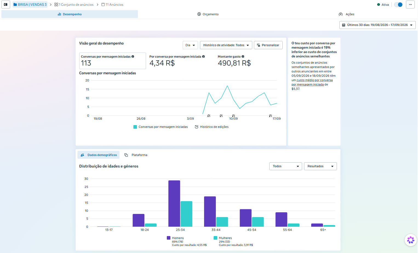Viewport: 418px width, 253px height.
Task: Select the Conversas por mensagem iniciadas metric card
Action: tap(113, 61)
